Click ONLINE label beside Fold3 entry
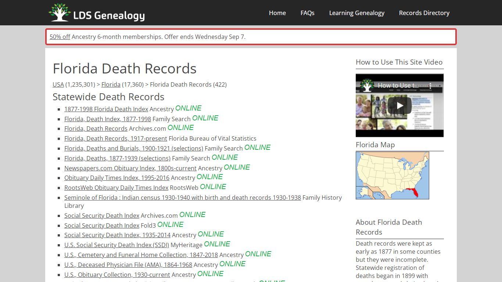502x282 pixels. (171, 225)
